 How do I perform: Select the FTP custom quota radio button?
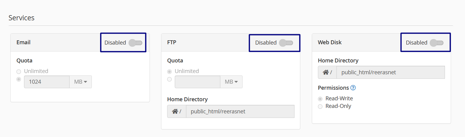click(x=170, y=79)
